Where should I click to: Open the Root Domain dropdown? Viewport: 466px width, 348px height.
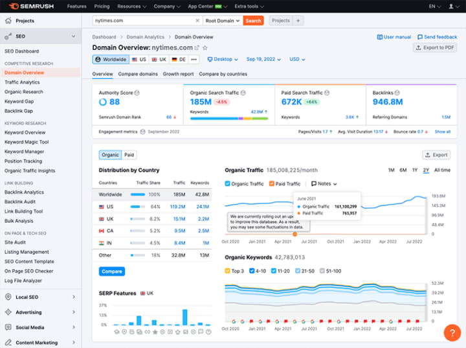223,21
